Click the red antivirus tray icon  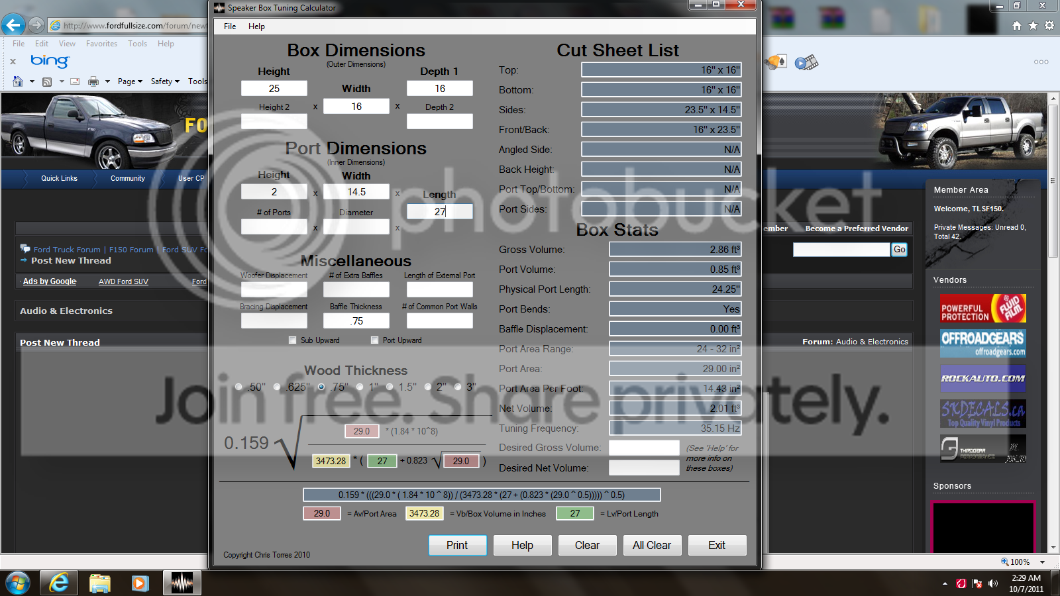point(961,583)
